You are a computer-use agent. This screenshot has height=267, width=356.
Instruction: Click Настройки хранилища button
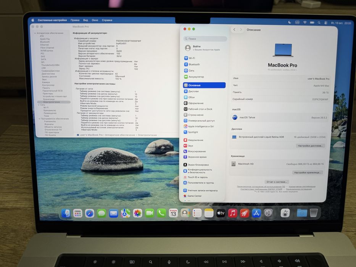click(308, 172)
